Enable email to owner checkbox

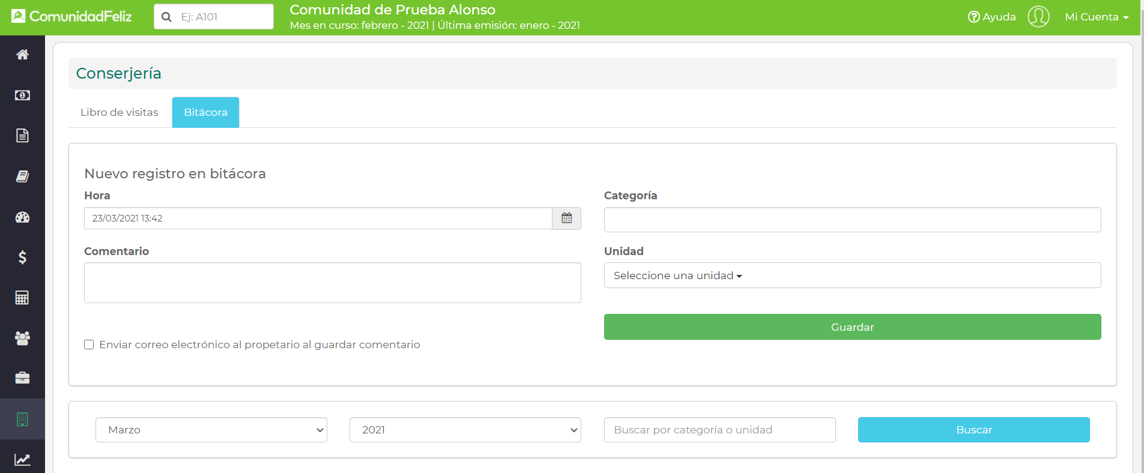click(x=89, y=345)
